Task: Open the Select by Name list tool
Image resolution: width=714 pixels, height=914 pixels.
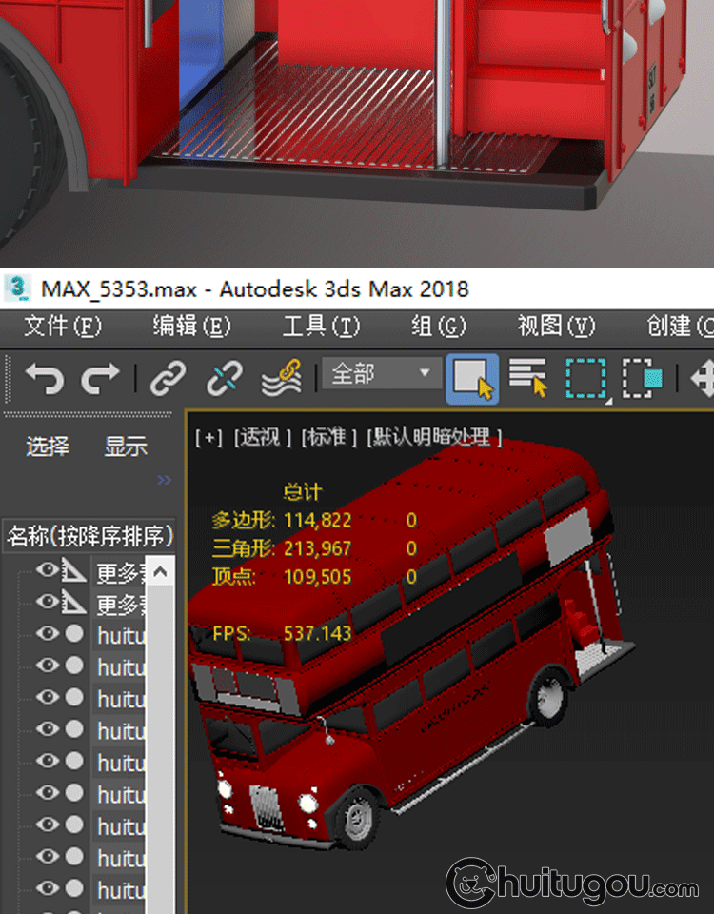Action: click(528, 378)
